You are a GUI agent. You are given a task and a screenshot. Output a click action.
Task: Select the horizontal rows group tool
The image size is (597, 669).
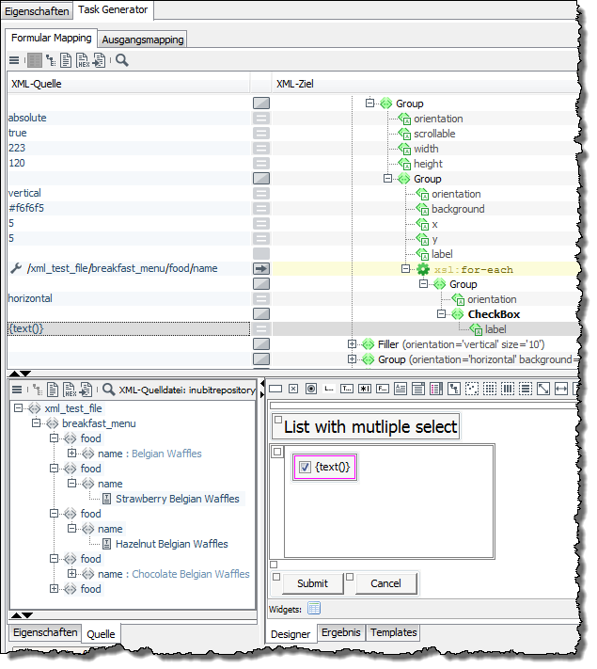(x=526, y=389)
